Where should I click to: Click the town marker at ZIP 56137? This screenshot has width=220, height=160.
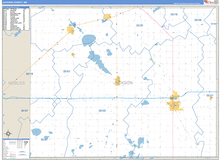tap(71, 29)
